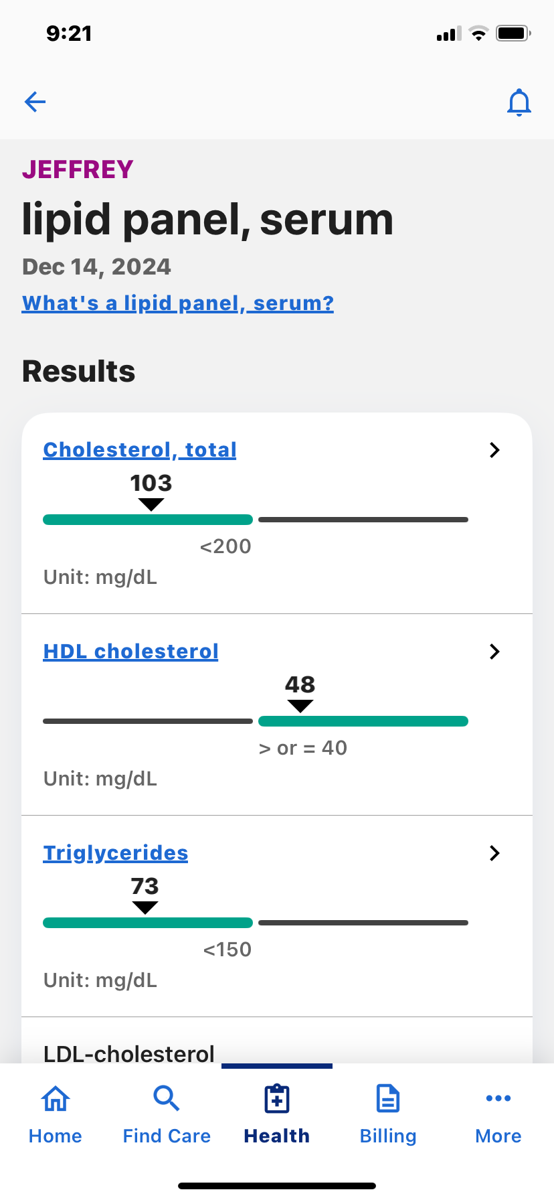The height and width of the screenshot is (1200, 554).
Task: Open "What's a lipid panel, serum?" link
Action: [x=177, y=303]
